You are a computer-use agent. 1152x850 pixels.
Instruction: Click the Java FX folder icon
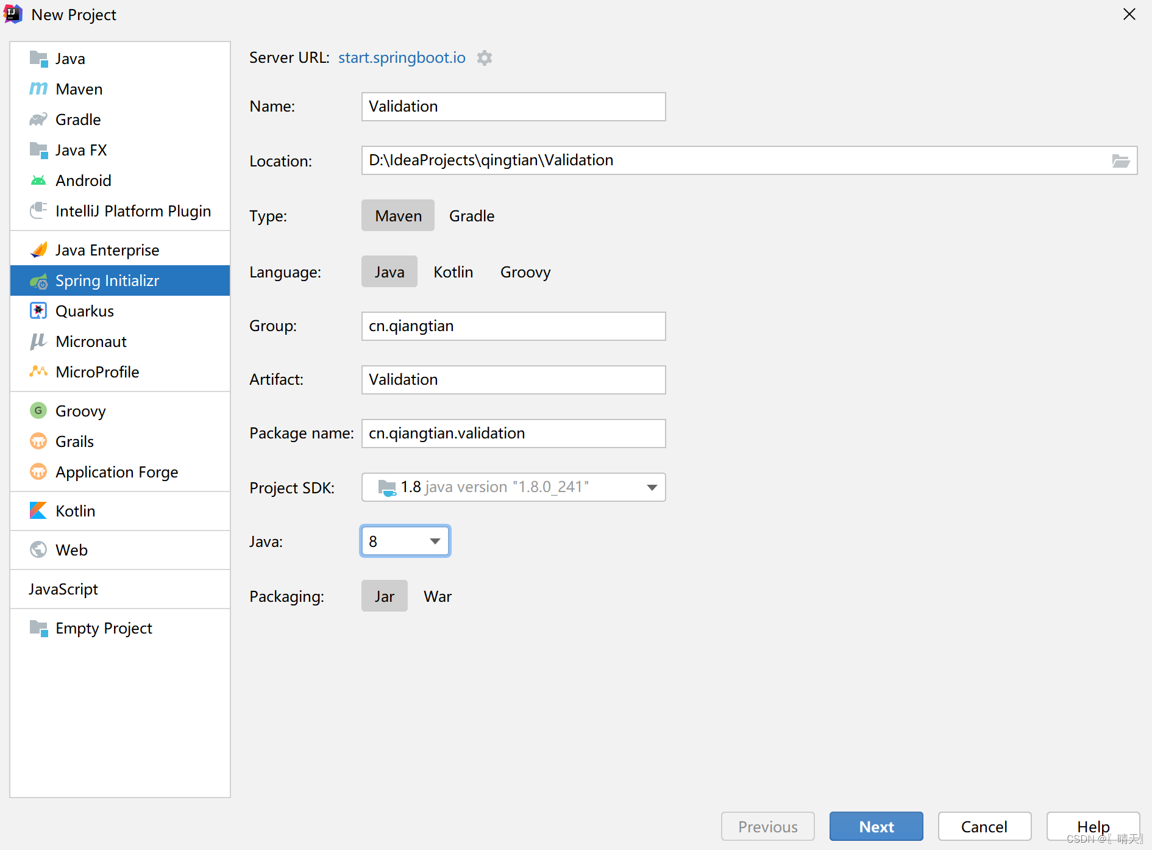tap(38, 150)
